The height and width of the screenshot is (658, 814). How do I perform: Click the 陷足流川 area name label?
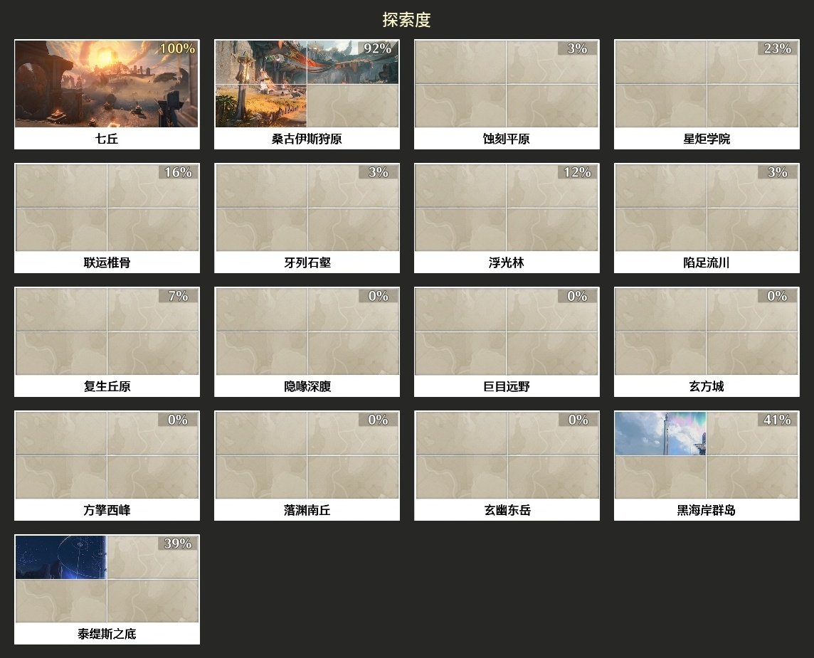[707, 262]
